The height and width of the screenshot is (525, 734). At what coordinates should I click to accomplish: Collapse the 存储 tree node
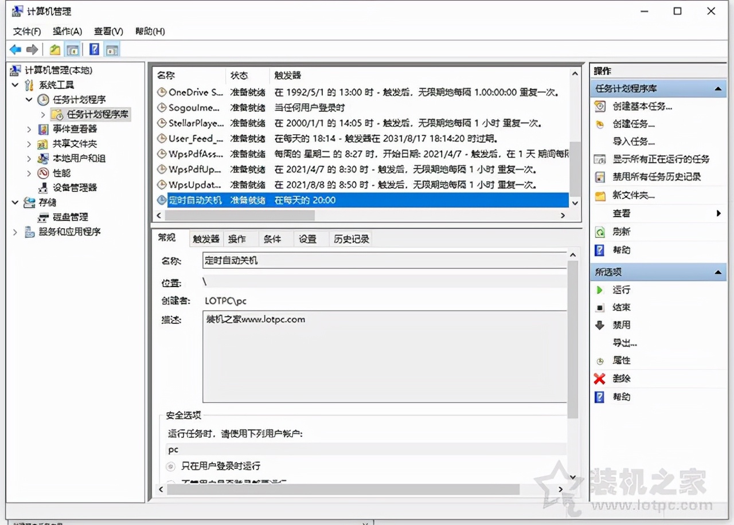coord(15,202)
